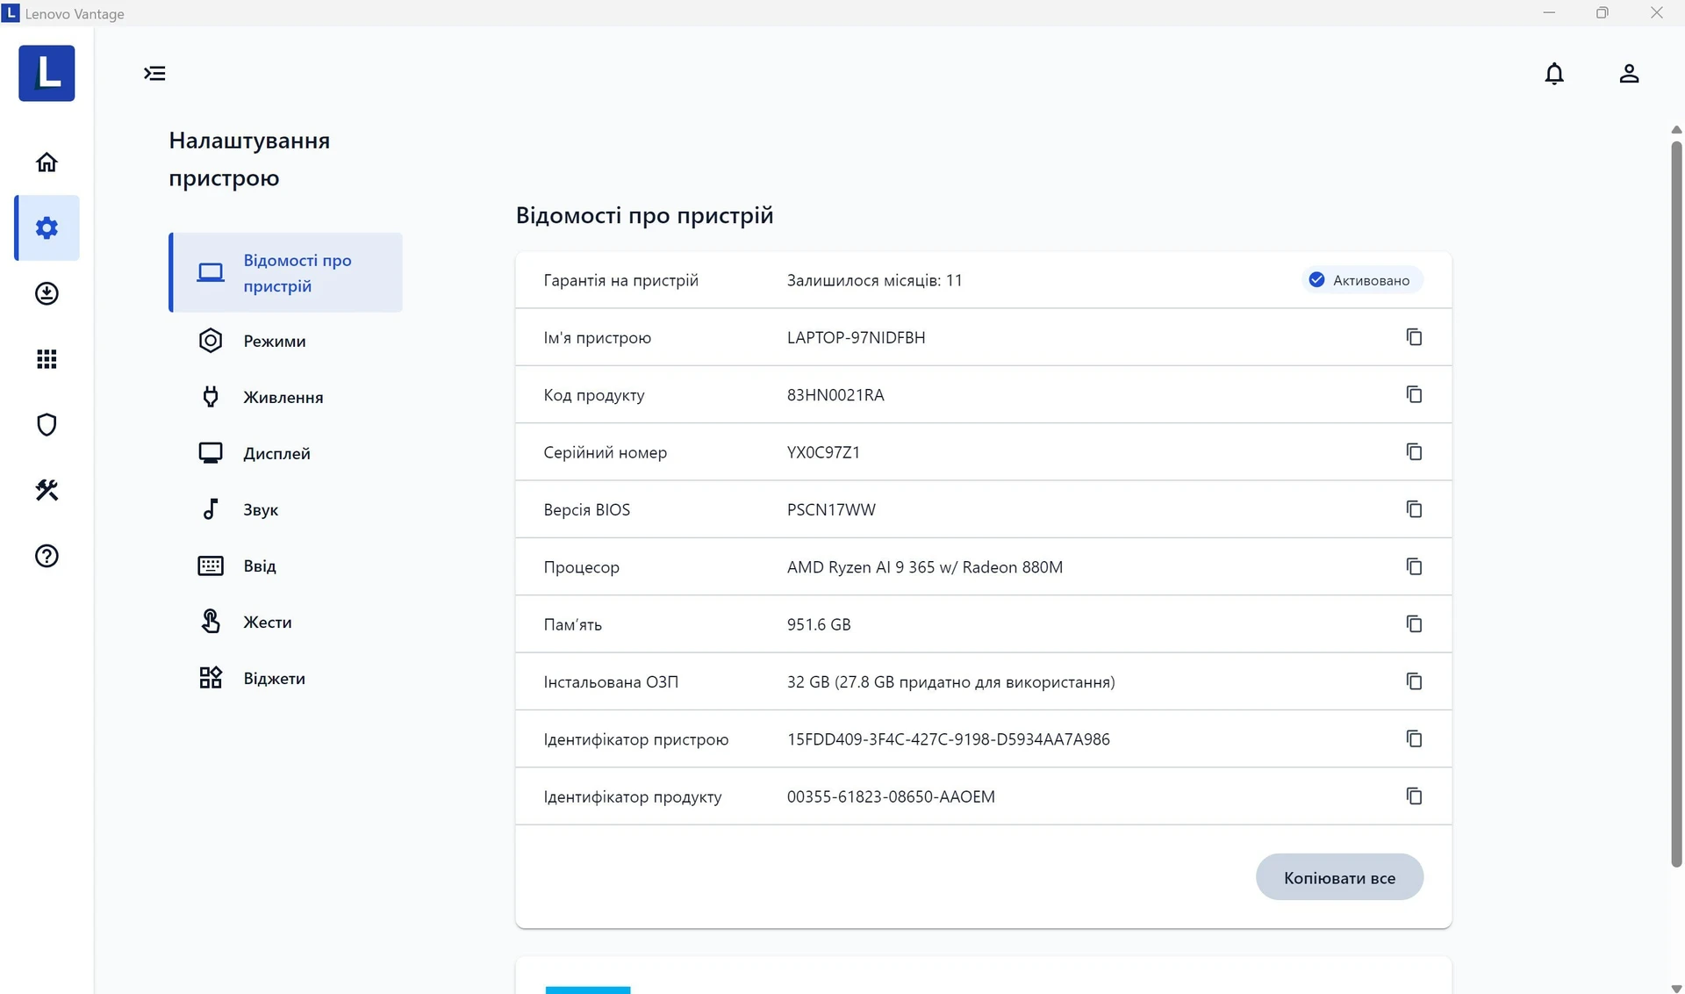Collapse the navigation menu with hamburger icon
The height and width of the screenshot is (994, 1685).
154,73
